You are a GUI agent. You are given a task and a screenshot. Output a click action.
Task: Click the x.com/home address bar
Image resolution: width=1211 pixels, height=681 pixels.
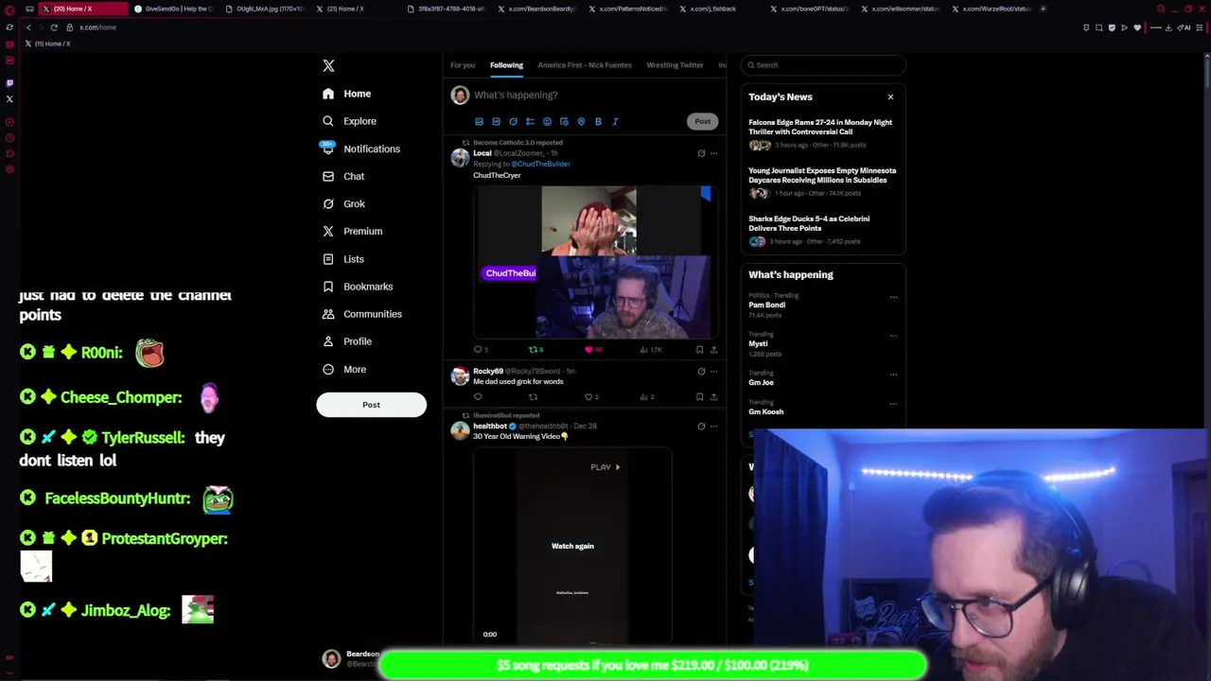97,27
